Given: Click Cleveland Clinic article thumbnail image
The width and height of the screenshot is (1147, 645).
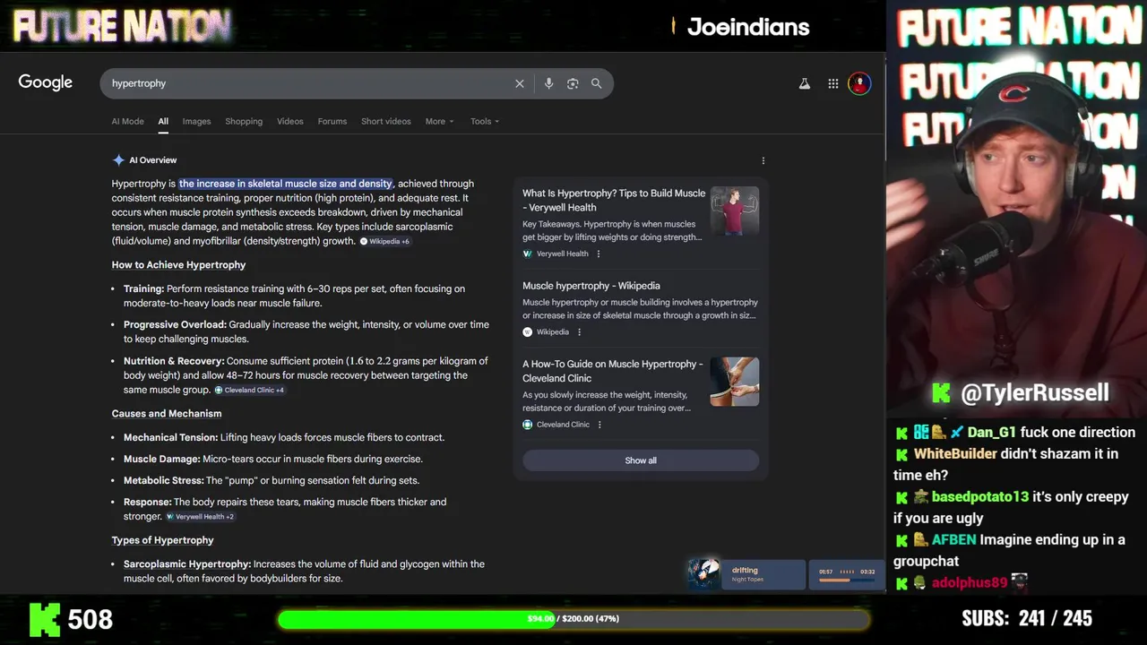Looking at the screenshot, I should [x=735, y=382].
